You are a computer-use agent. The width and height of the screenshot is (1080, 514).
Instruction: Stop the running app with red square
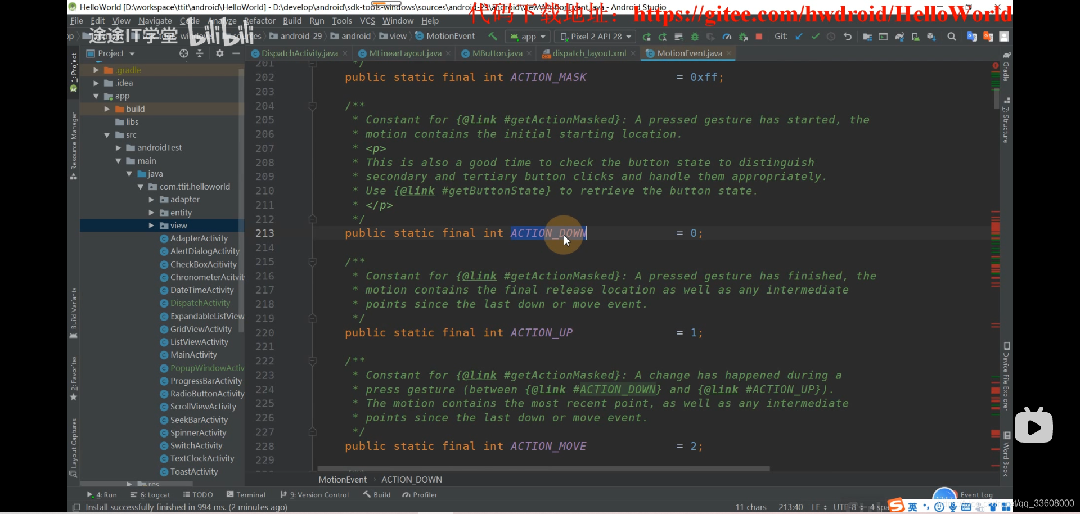click(759, 37)
